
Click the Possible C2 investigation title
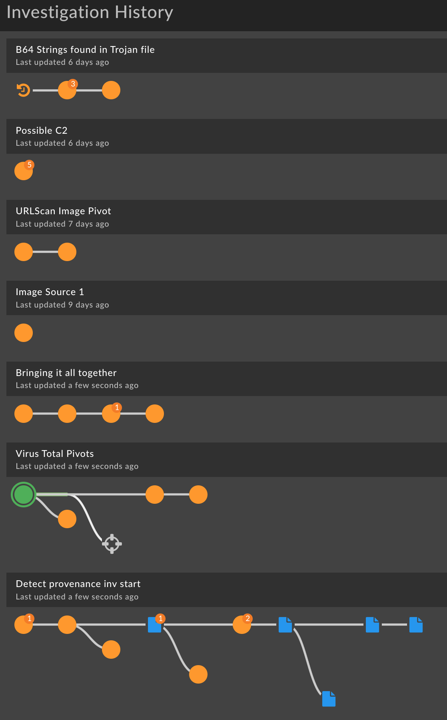[42, 130]
